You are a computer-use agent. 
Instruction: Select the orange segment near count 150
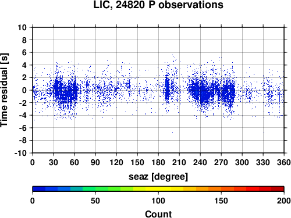coord(221,189)
